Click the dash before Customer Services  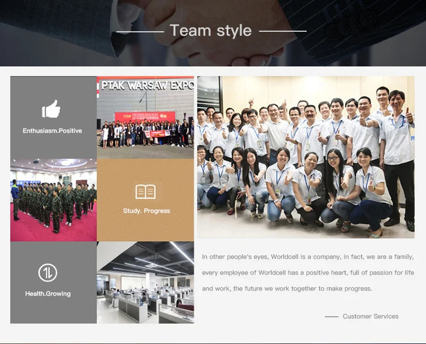pyautogui.click(x=331, y=317)
